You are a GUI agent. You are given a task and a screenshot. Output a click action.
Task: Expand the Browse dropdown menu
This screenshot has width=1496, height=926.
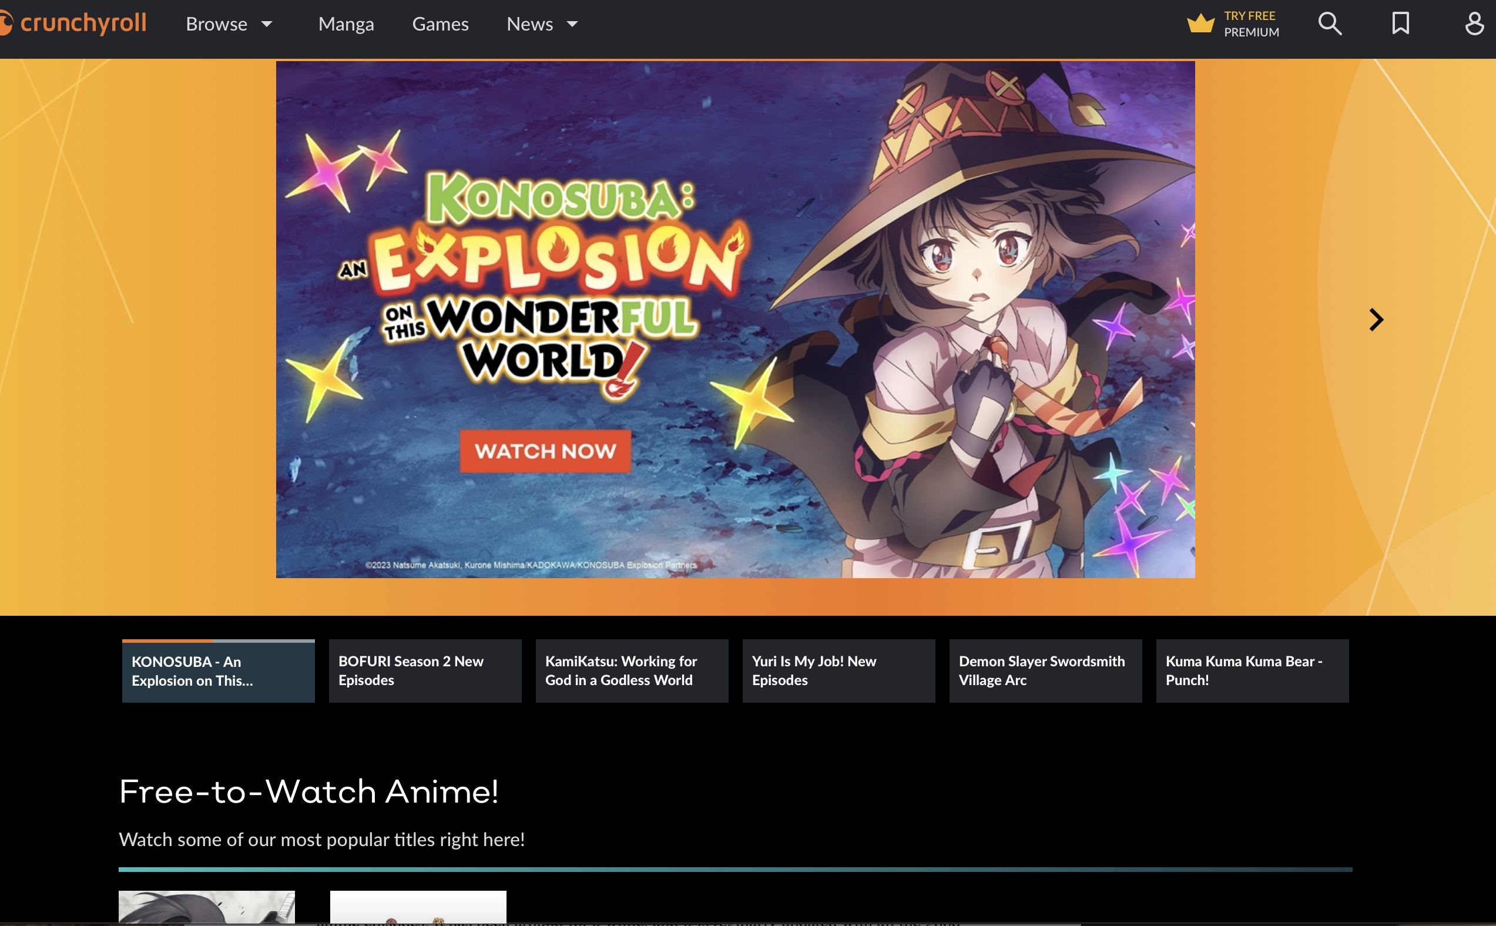point(229,24)
